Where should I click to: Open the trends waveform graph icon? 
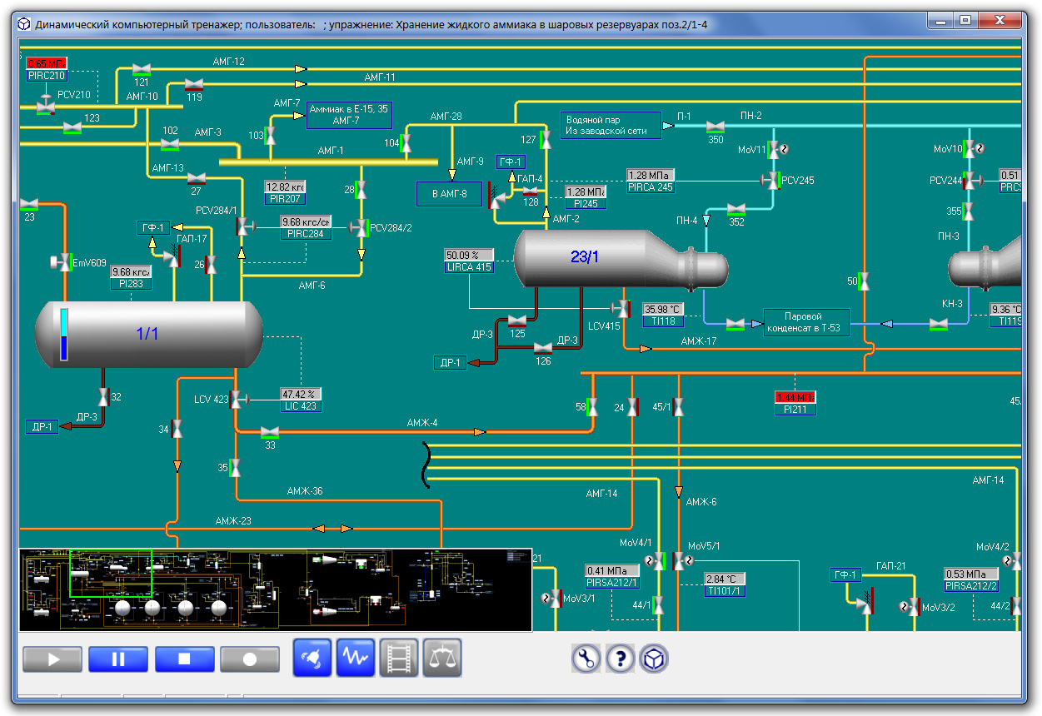point(356,659)
